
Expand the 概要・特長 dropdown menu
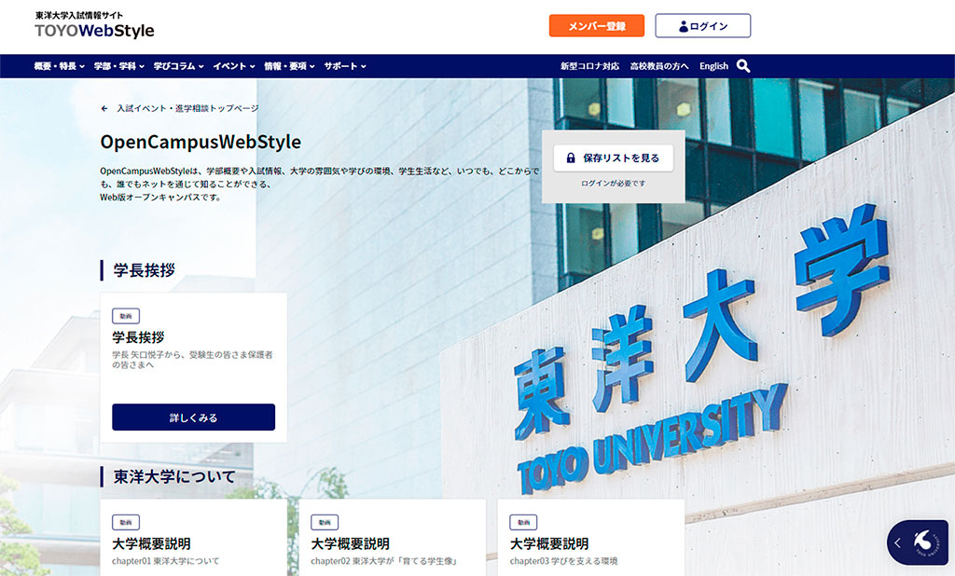point(59,66)
